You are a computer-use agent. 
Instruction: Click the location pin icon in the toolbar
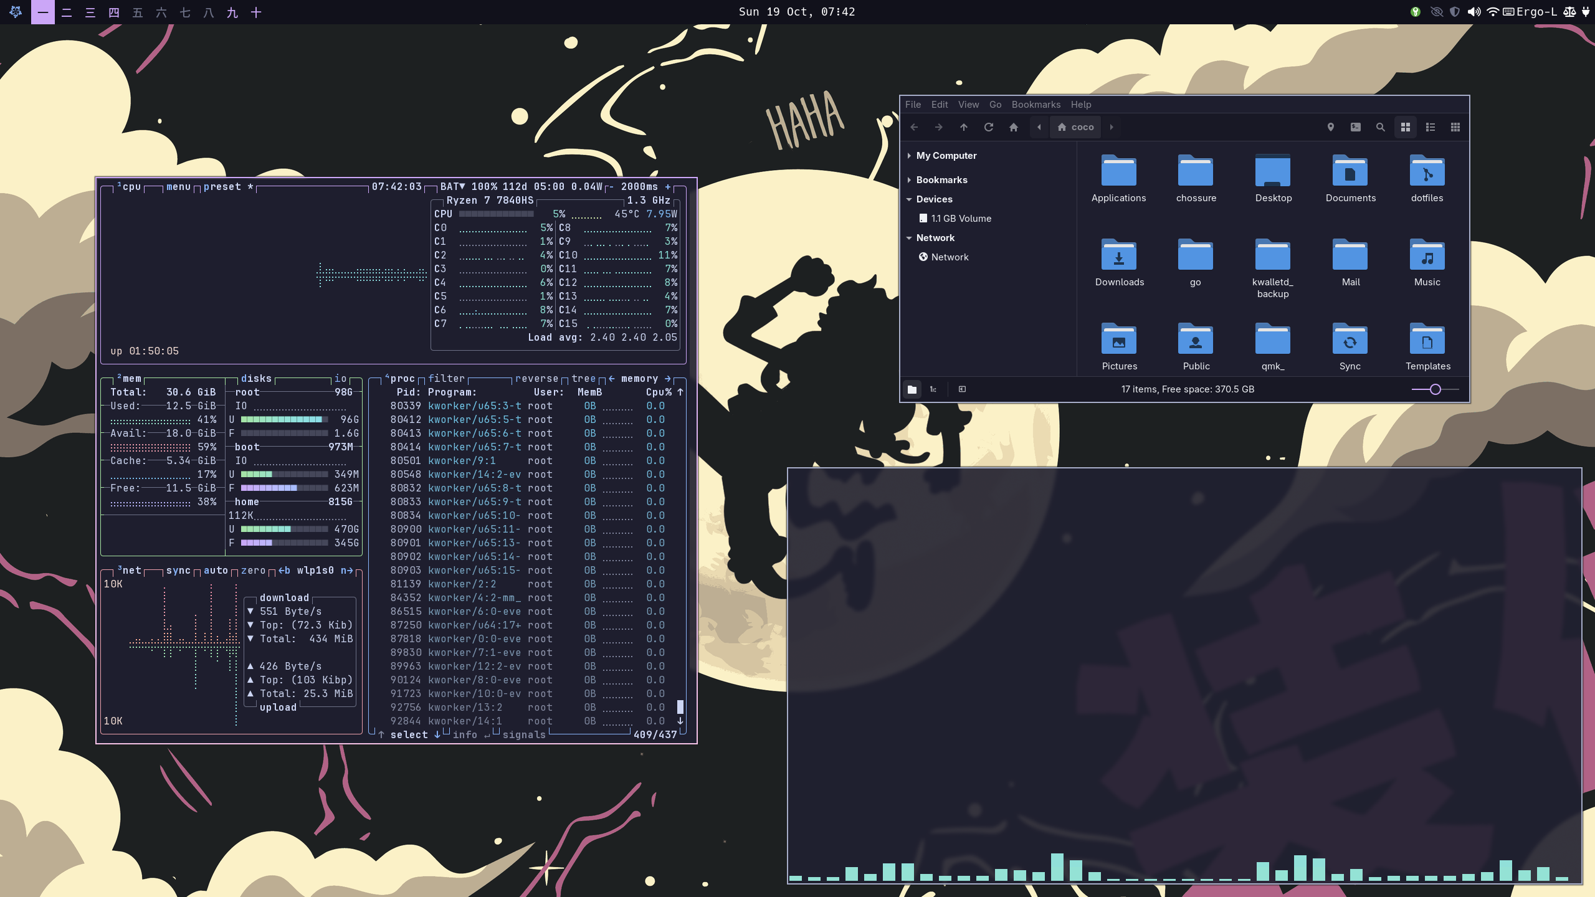(x=1330, y=126)
